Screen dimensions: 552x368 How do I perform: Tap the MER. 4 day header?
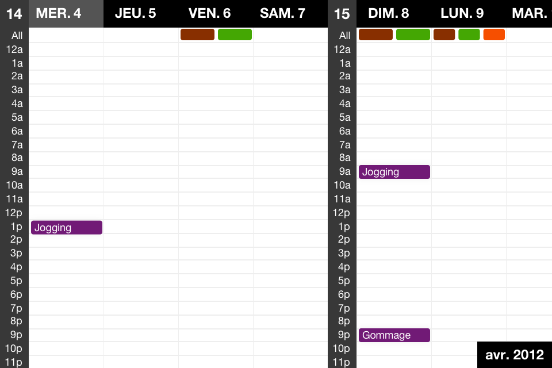[x=59, y=13]
